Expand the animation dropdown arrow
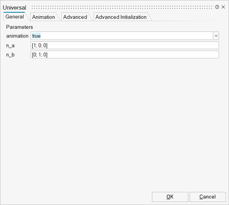The height and width of the screenshot is (205, 229). pyautogui.click(x=216, y=36)
